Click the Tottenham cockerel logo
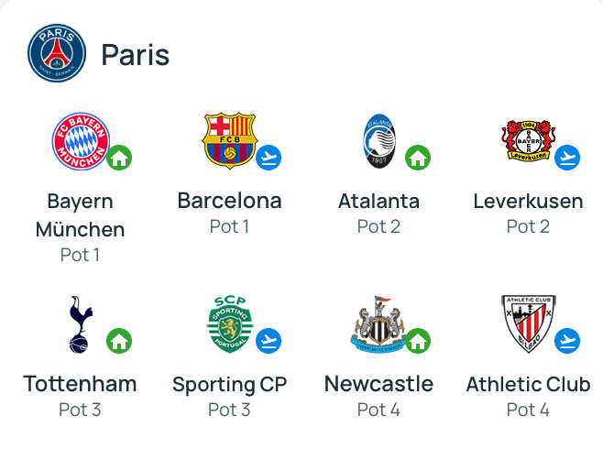Viewport: 603px width, 460px height. (80, 323)
